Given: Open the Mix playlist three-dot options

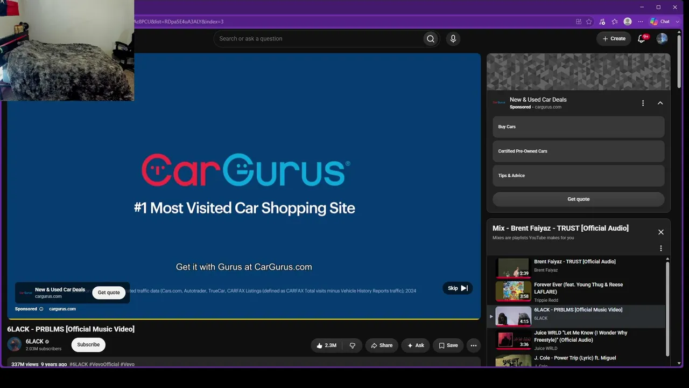Looking at the screenshot, I should (661, 248).
